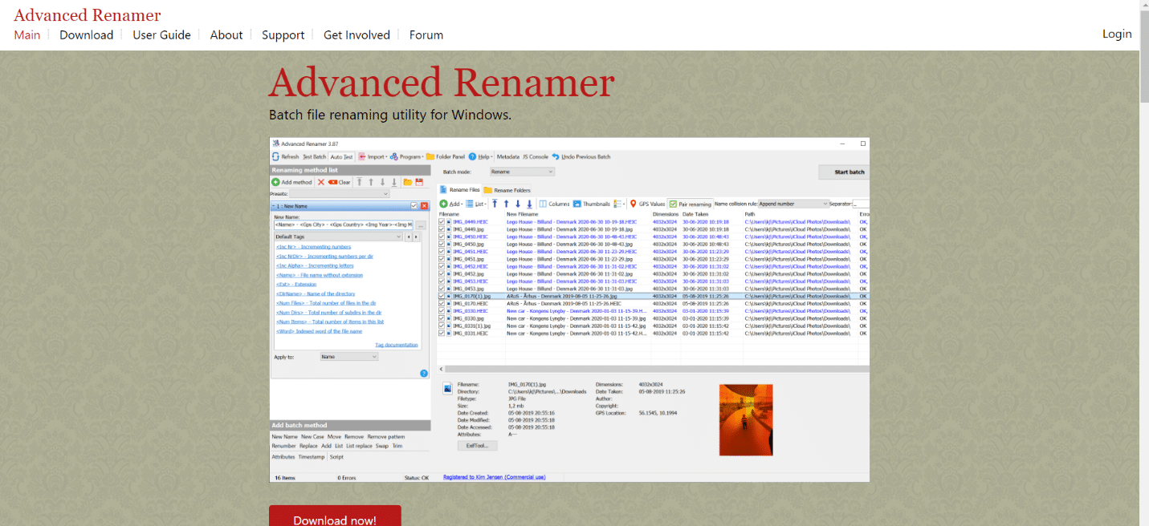Open the Default Tags dropdown
The image size is (1149, 526).
tap(338, 237)
